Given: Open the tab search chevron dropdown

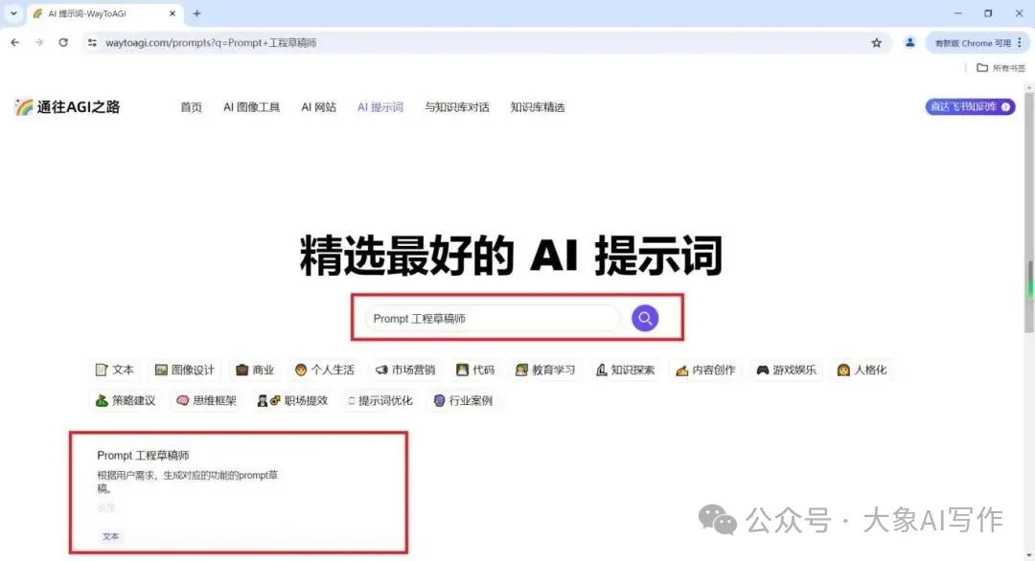Looking at the screenshot, I should (x=13, y=13).
